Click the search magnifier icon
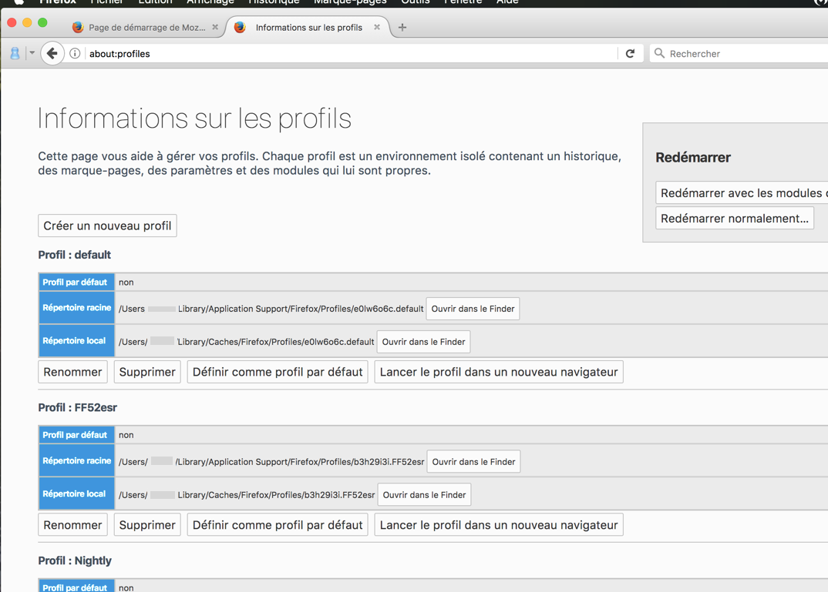 [x=659, y=53]
